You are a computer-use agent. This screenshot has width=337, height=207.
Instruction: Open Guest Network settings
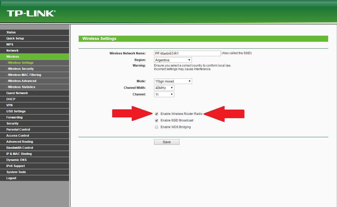click(35, 93)
